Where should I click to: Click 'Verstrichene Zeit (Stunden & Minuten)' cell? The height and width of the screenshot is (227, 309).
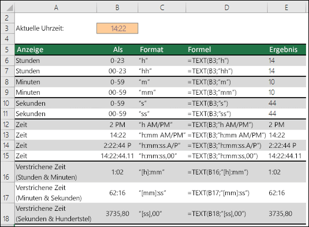pos(56,172)
